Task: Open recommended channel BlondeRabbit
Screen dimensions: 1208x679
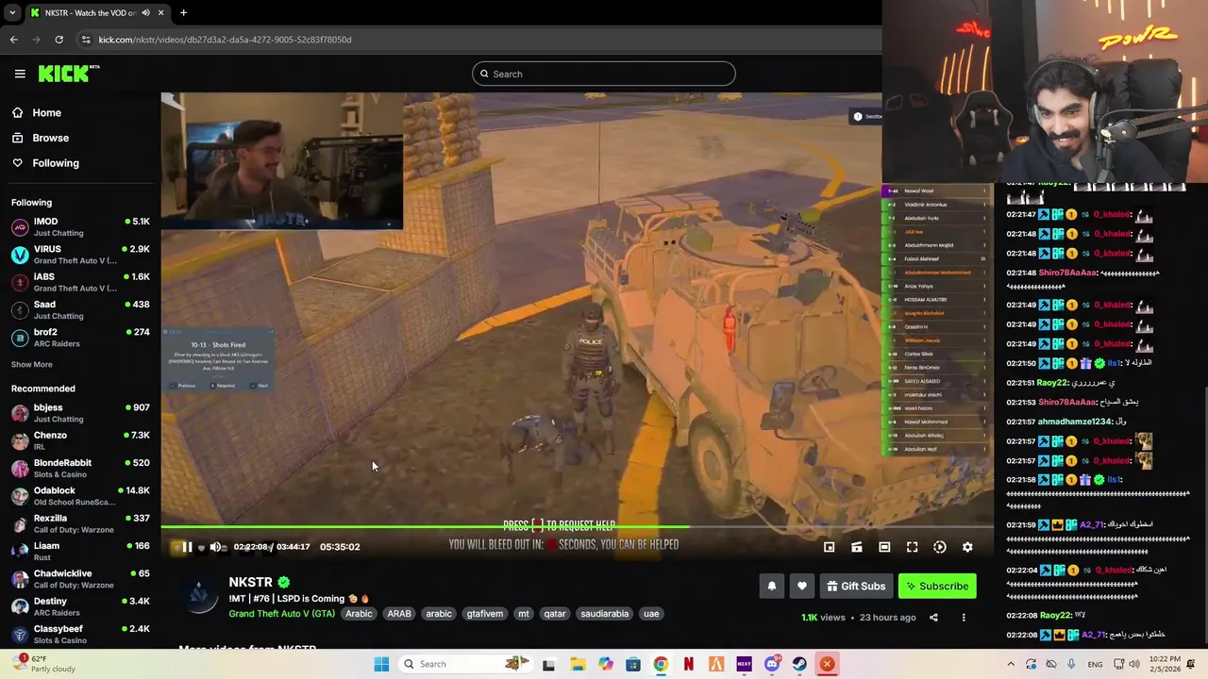Action: [x=80, y=469]
